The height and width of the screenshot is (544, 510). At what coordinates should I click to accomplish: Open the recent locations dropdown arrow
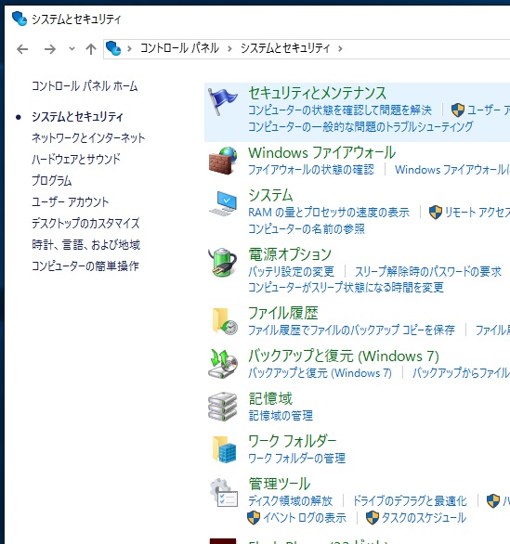click(x=72, y=48)
